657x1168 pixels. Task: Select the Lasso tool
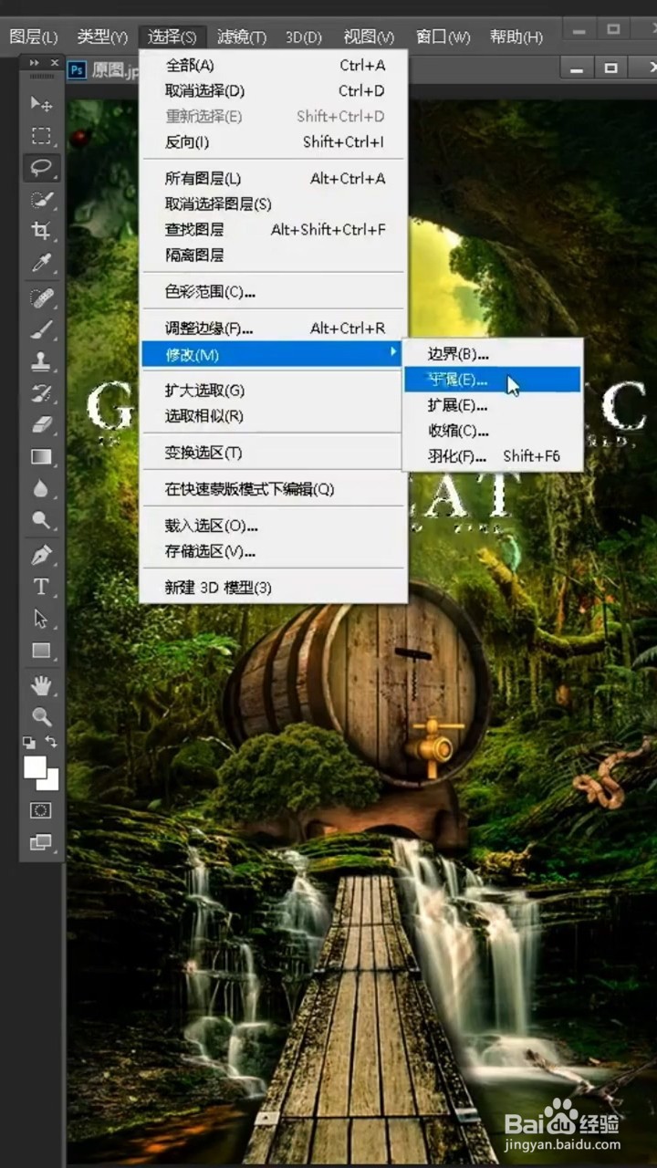coord(41,168)
